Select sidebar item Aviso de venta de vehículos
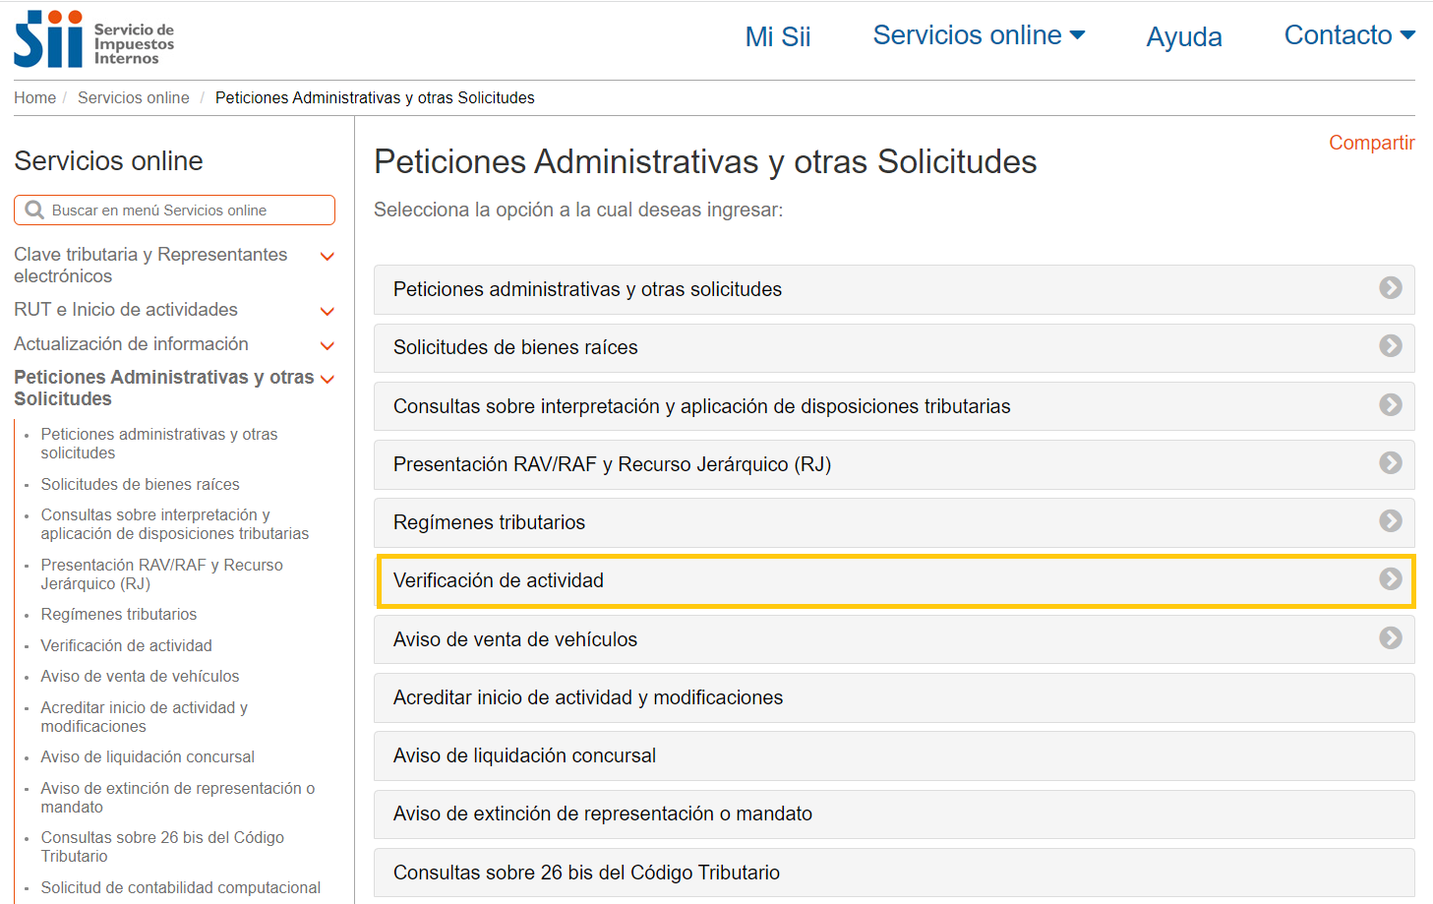Screen dimensions: 1433x904 (140, 676)
